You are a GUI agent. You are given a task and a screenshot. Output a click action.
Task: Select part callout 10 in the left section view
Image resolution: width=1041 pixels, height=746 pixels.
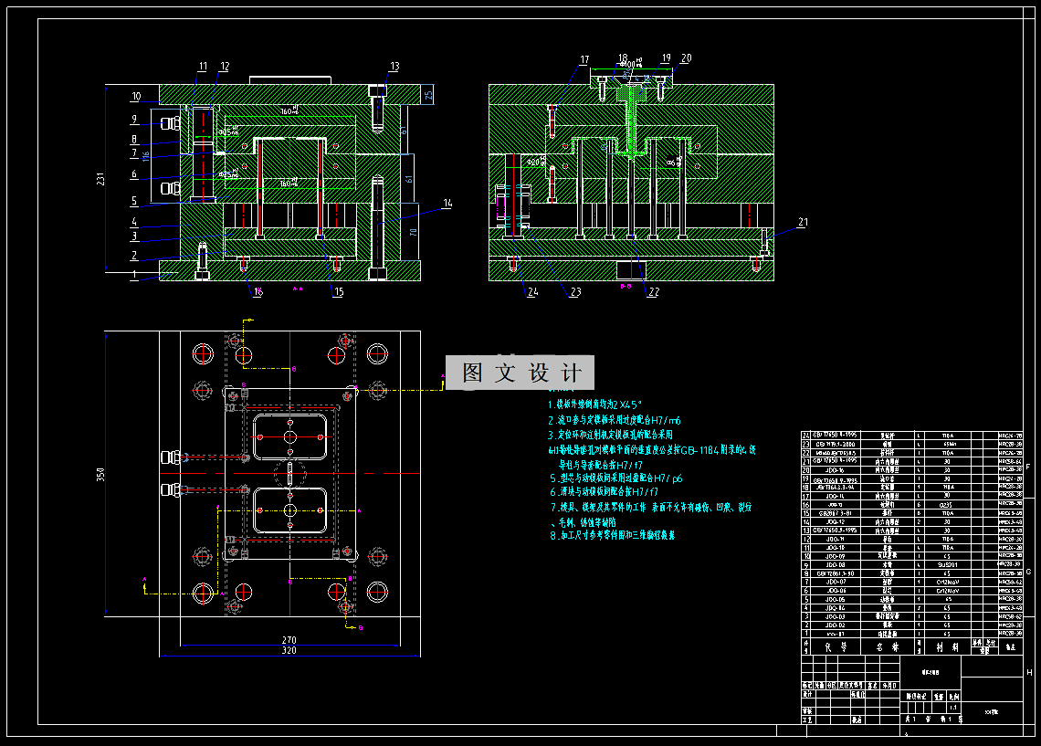point(136,96)
